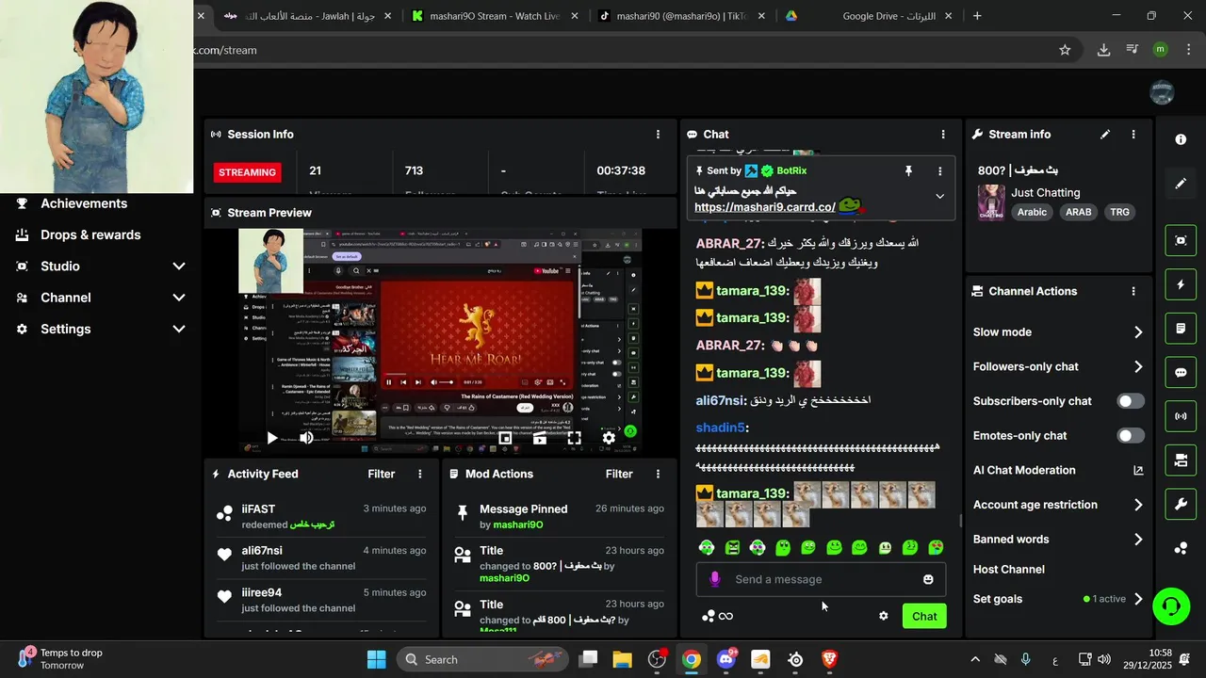Viewport: 1206px width, 678px height.
Task: Edit stream info with pencil icon
Action: coord(1105,135)
